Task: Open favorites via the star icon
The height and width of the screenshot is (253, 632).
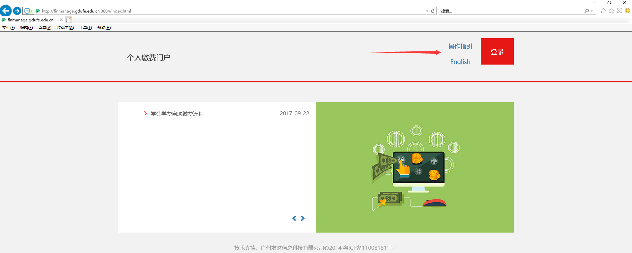Action: (x=611, y=11)
